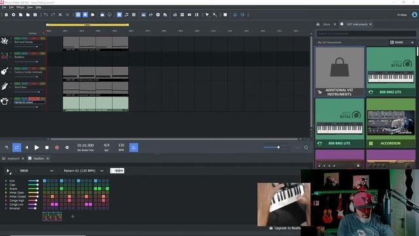
Task: Click the video camera icon in the toolbar
Action: (x=189, y=14)
